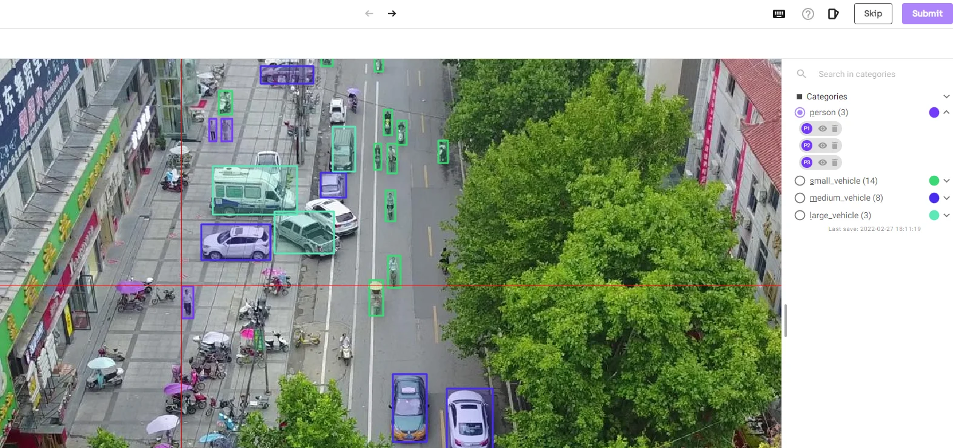Select the P1 annotation badge
The height and width of the screenshot is (448, 953).
(x=807, y=129)
